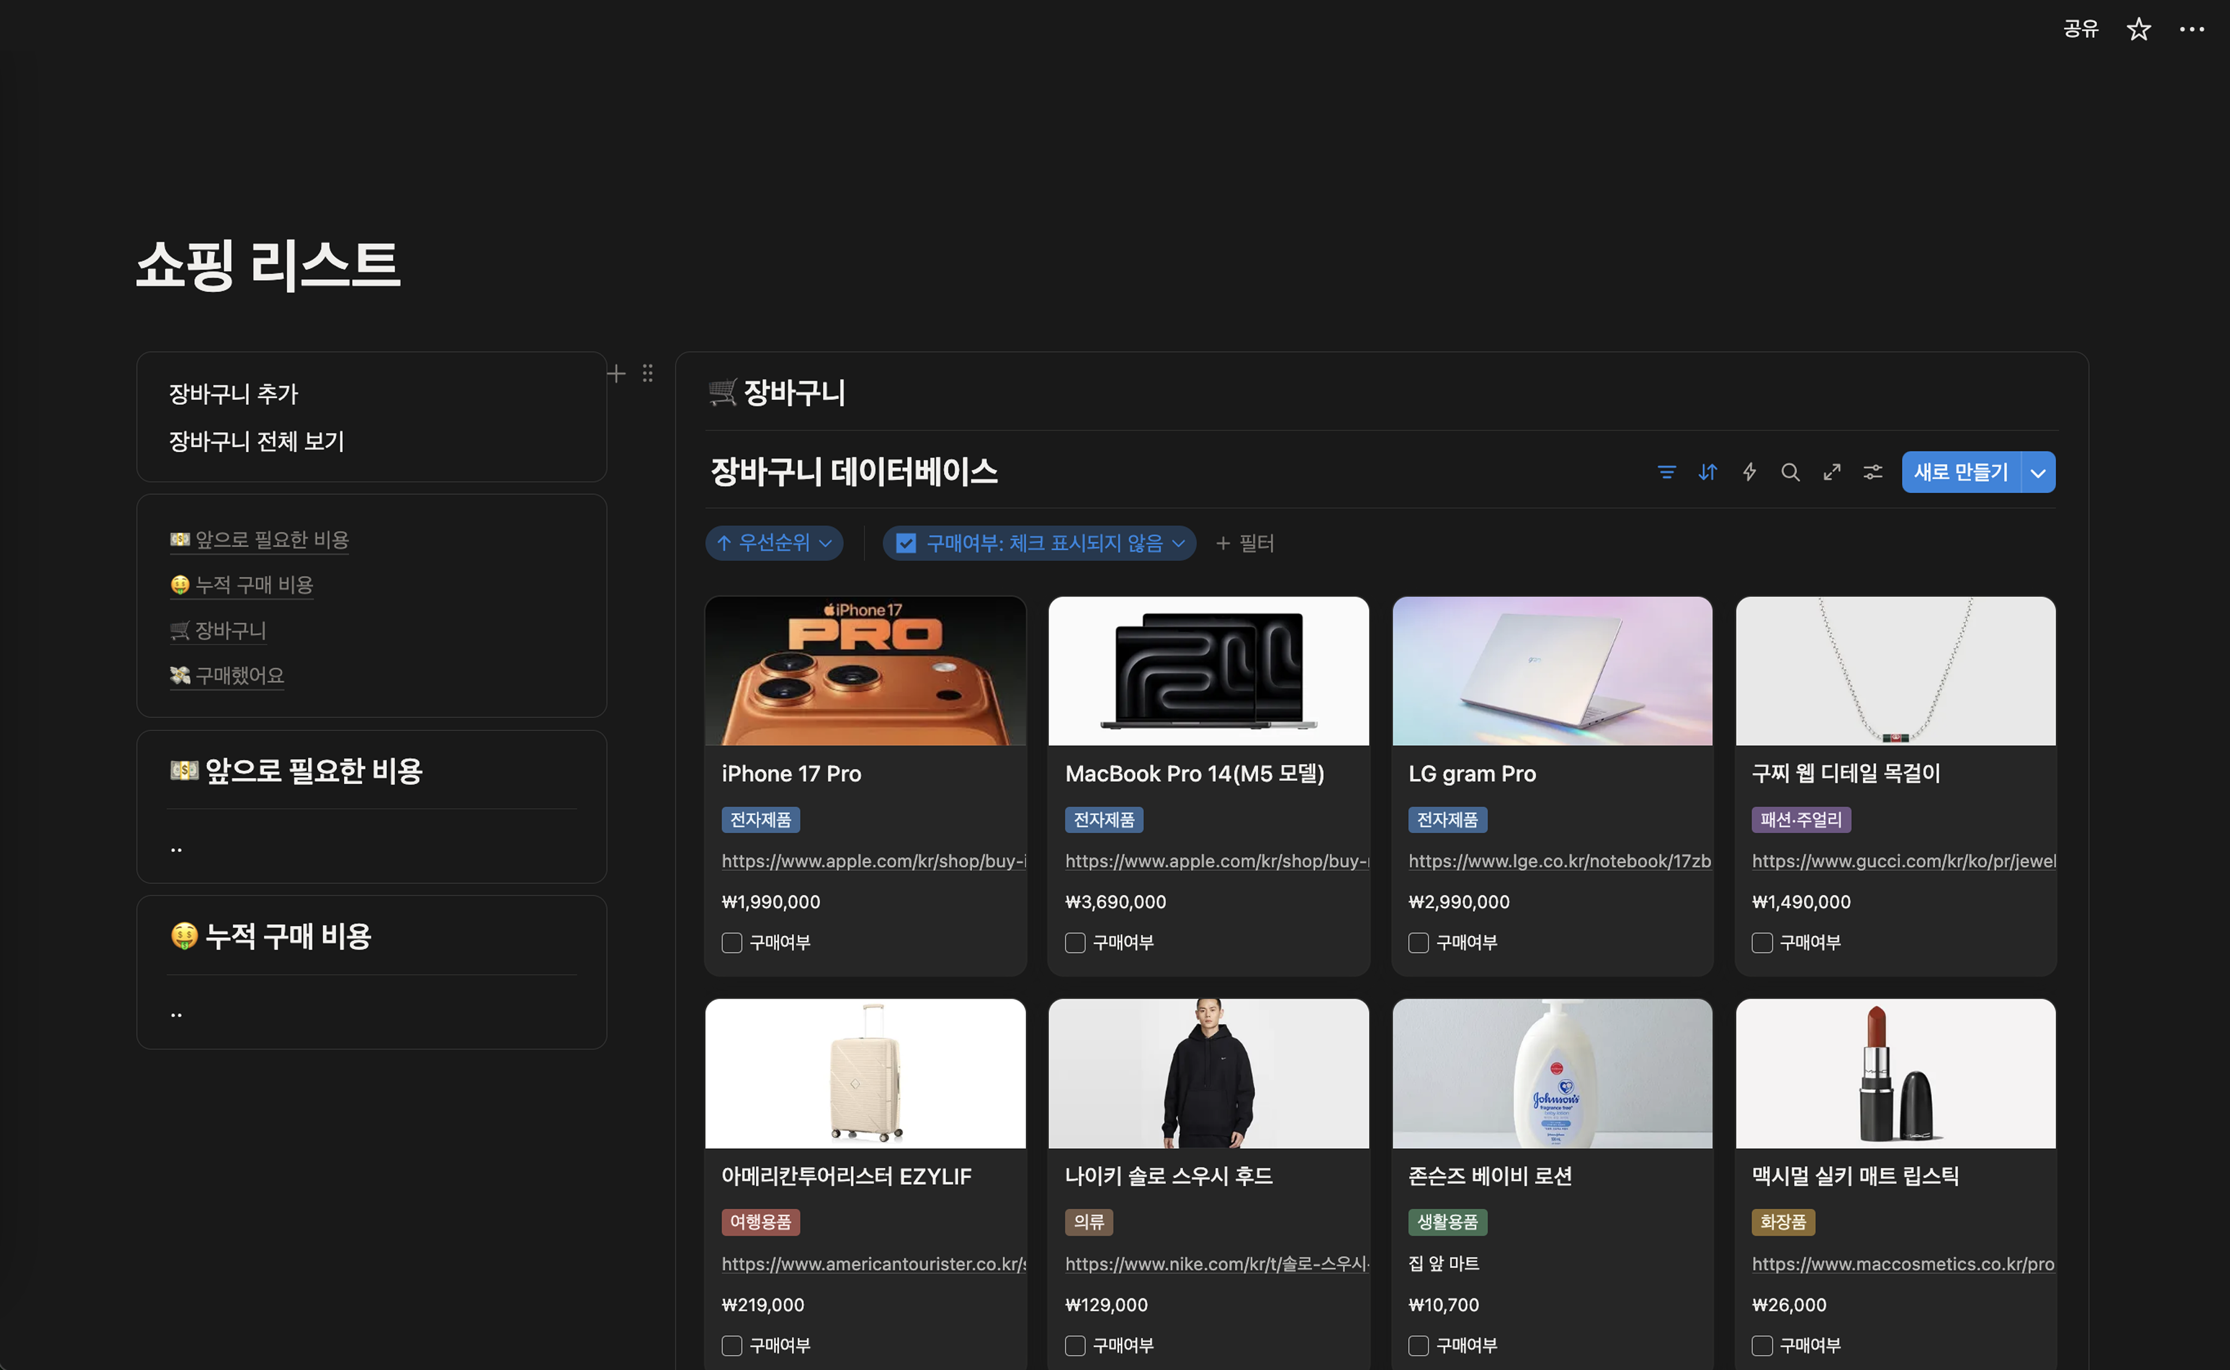The width and height of the screenshot is (2230, 1370).
Task: Open the MacBook Pro apple.com link
Action: pyautogui.click(x=1216, y=861)
